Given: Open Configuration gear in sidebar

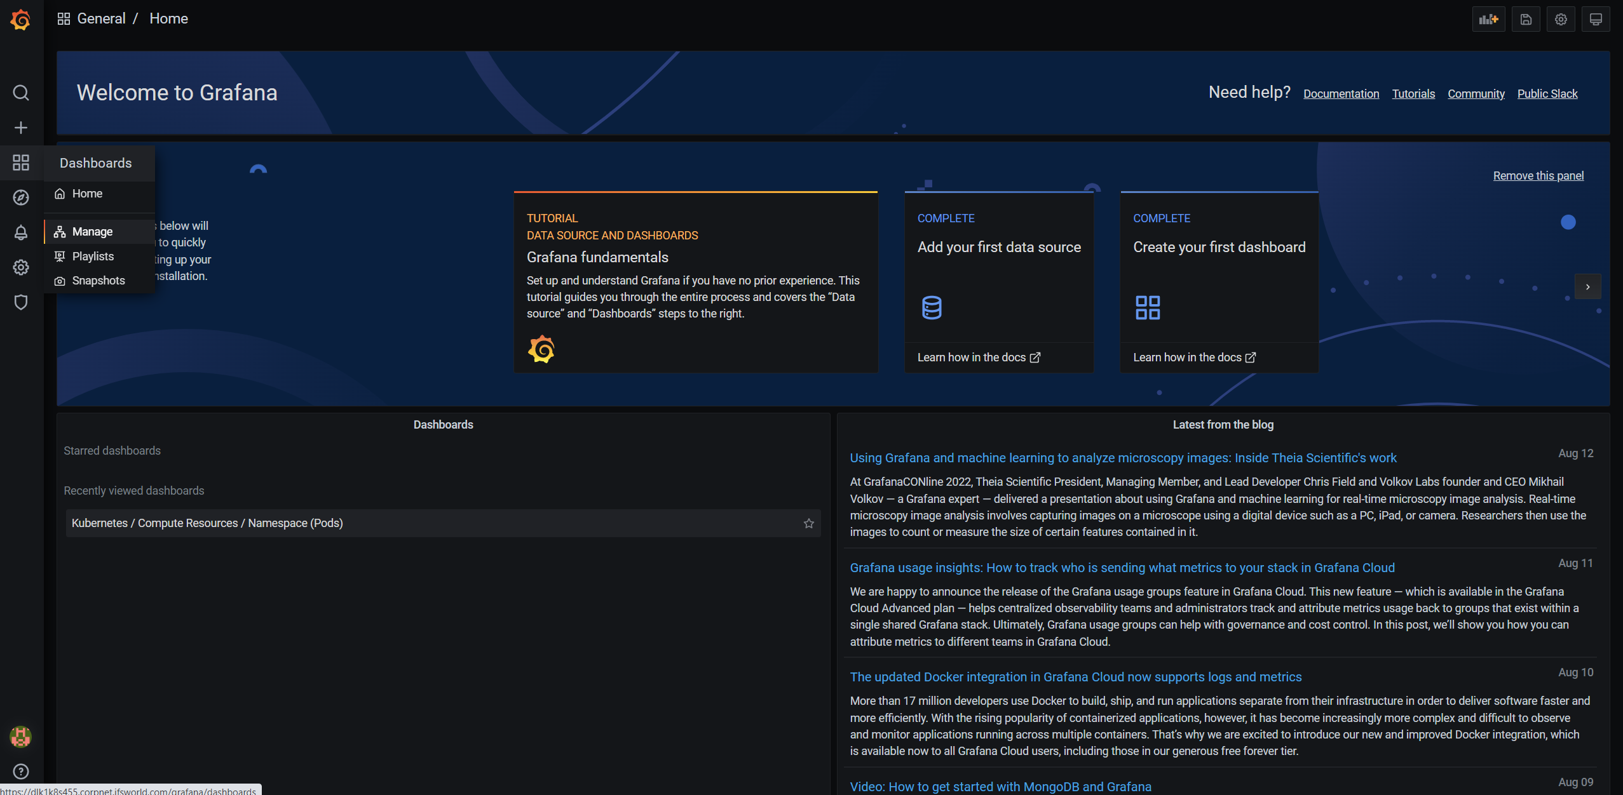Looking at the screenshot, I should pos(21,267).
